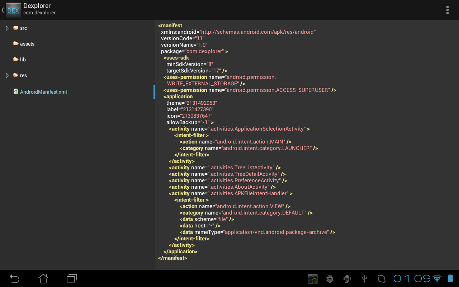
Task: Expand the res folder arrow
Action: [x=7, y=75]
